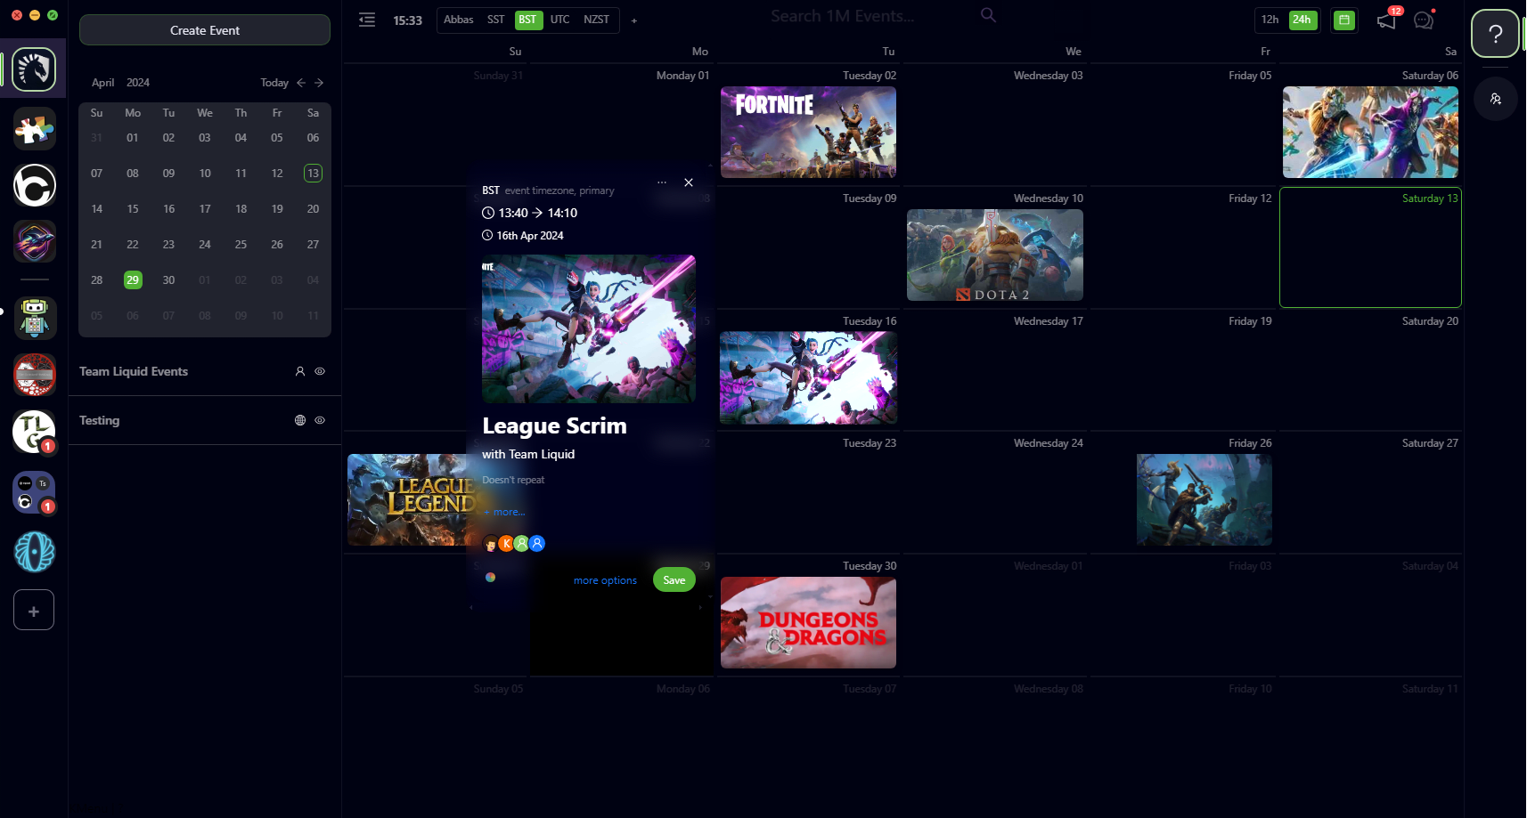Toggle visibility of Team Liquid Events calendar
1527x818 pixels.
(320, 371)
